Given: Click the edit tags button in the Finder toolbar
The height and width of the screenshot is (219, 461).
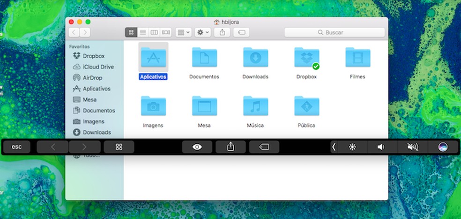Looking at the screenshot, I should 241,32.
